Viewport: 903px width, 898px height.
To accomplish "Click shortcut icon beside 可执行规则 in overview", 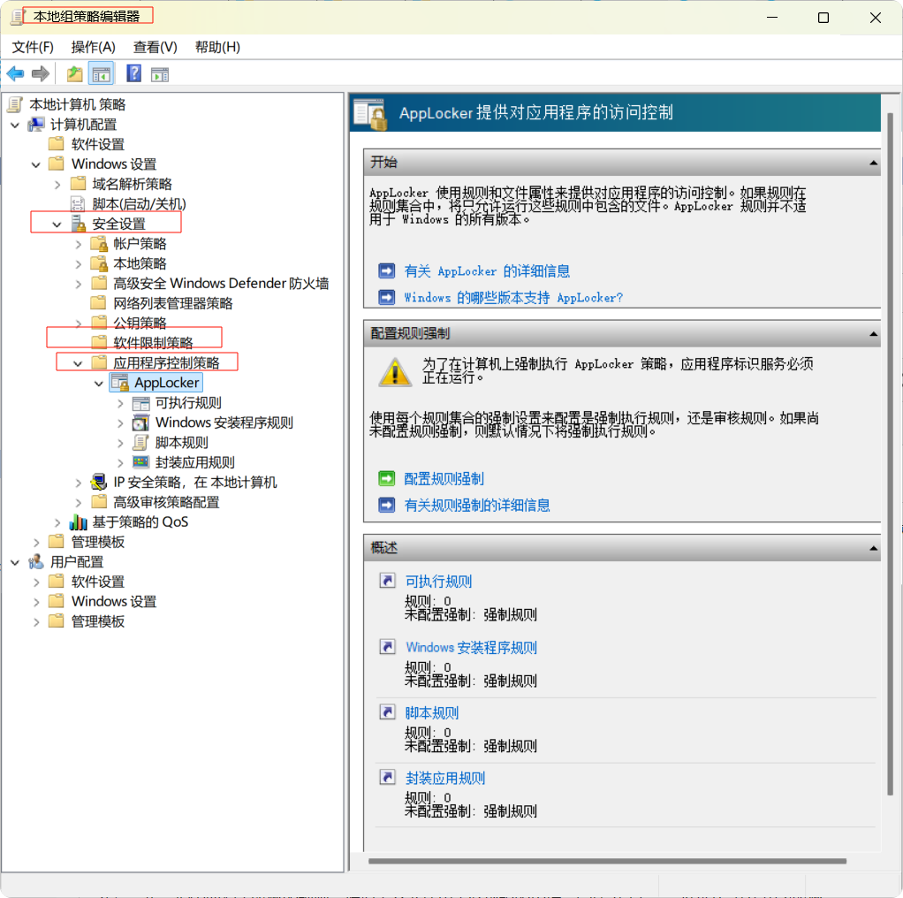I will pos(387,581).
